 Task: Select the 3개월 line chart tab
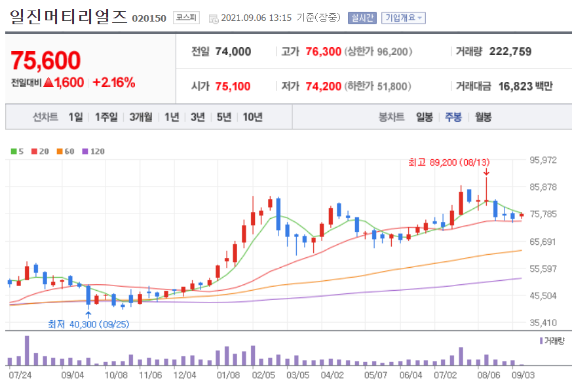[x=141, y=117]
